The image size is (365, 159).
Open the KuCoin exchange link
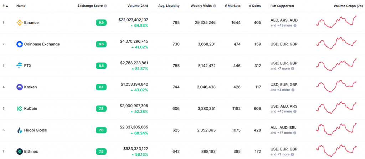point(31,108)
